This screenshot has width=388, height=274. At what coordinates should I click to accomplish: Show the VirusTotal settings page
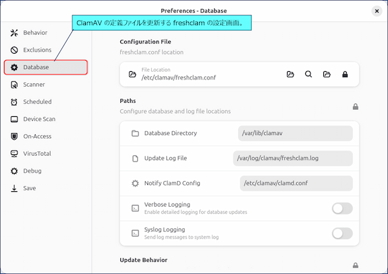46,154
